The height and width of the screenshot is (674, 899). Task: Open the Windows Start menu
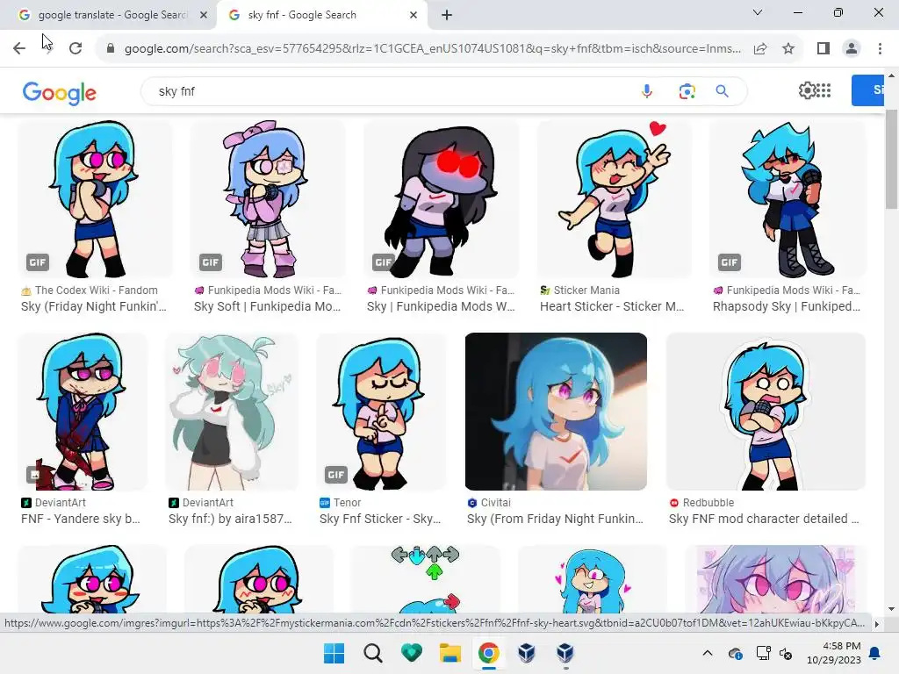tap(334, 653)
